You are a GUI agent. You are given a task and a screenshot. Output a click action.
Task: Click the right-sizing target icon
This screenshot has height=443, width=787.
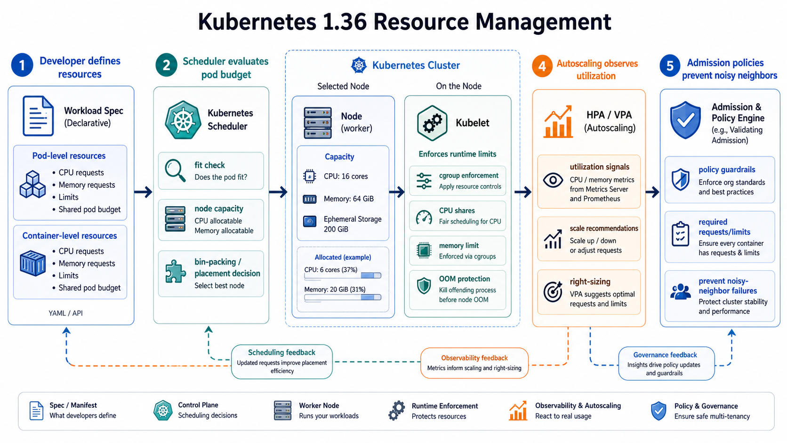(553, 291)
